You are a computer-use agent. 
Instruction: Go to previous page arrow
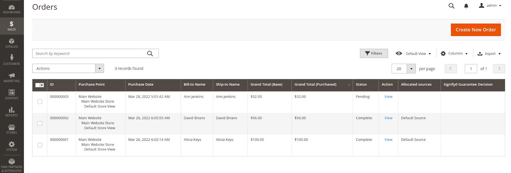pos(451,68)
